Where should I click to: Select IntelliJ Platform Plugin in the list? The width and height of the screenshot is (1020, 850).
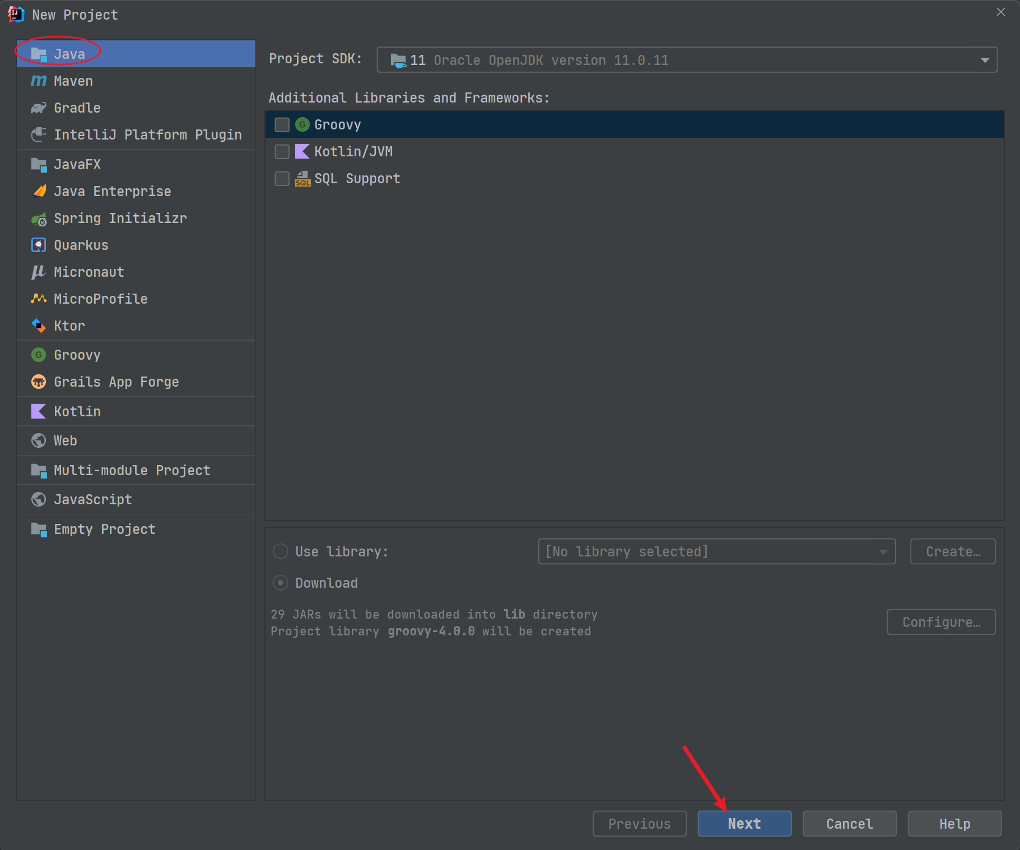click(x=136, y=134)
